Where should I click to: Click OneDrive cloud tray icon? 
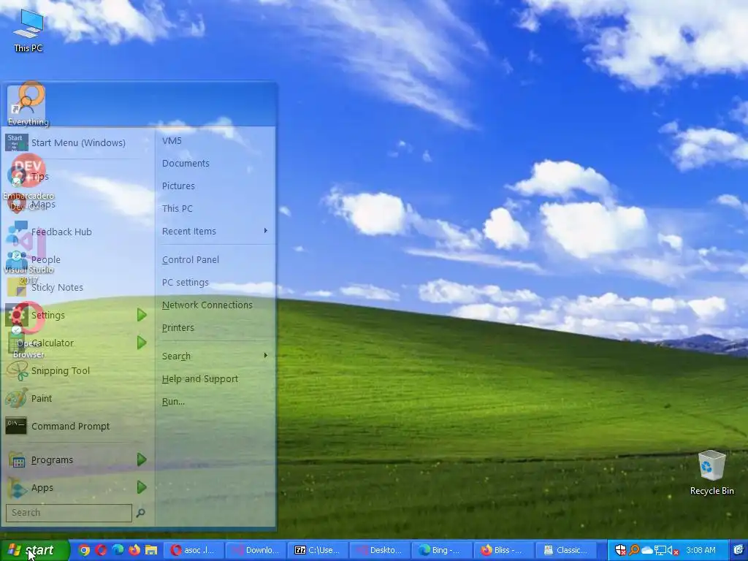tap(647, 550)
